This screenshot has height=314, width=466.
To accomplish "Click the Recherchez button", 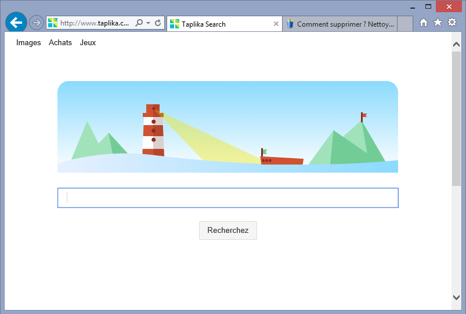I will pyautogui.click(x=228, y=231).
